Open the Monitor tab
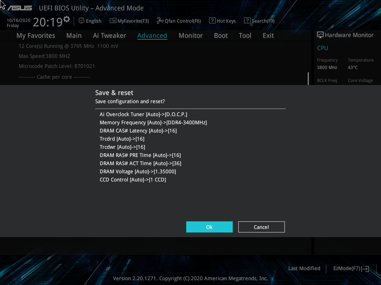This screenshot has width=381, height=285. [x=191, y=36]
